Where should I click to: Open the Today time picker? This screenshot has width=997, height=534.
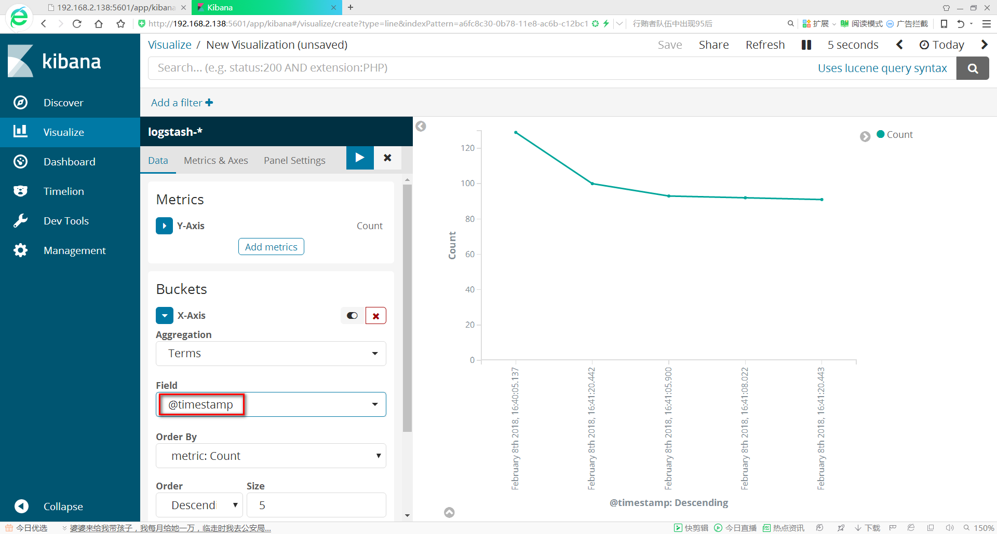click(x=941, y=45)
